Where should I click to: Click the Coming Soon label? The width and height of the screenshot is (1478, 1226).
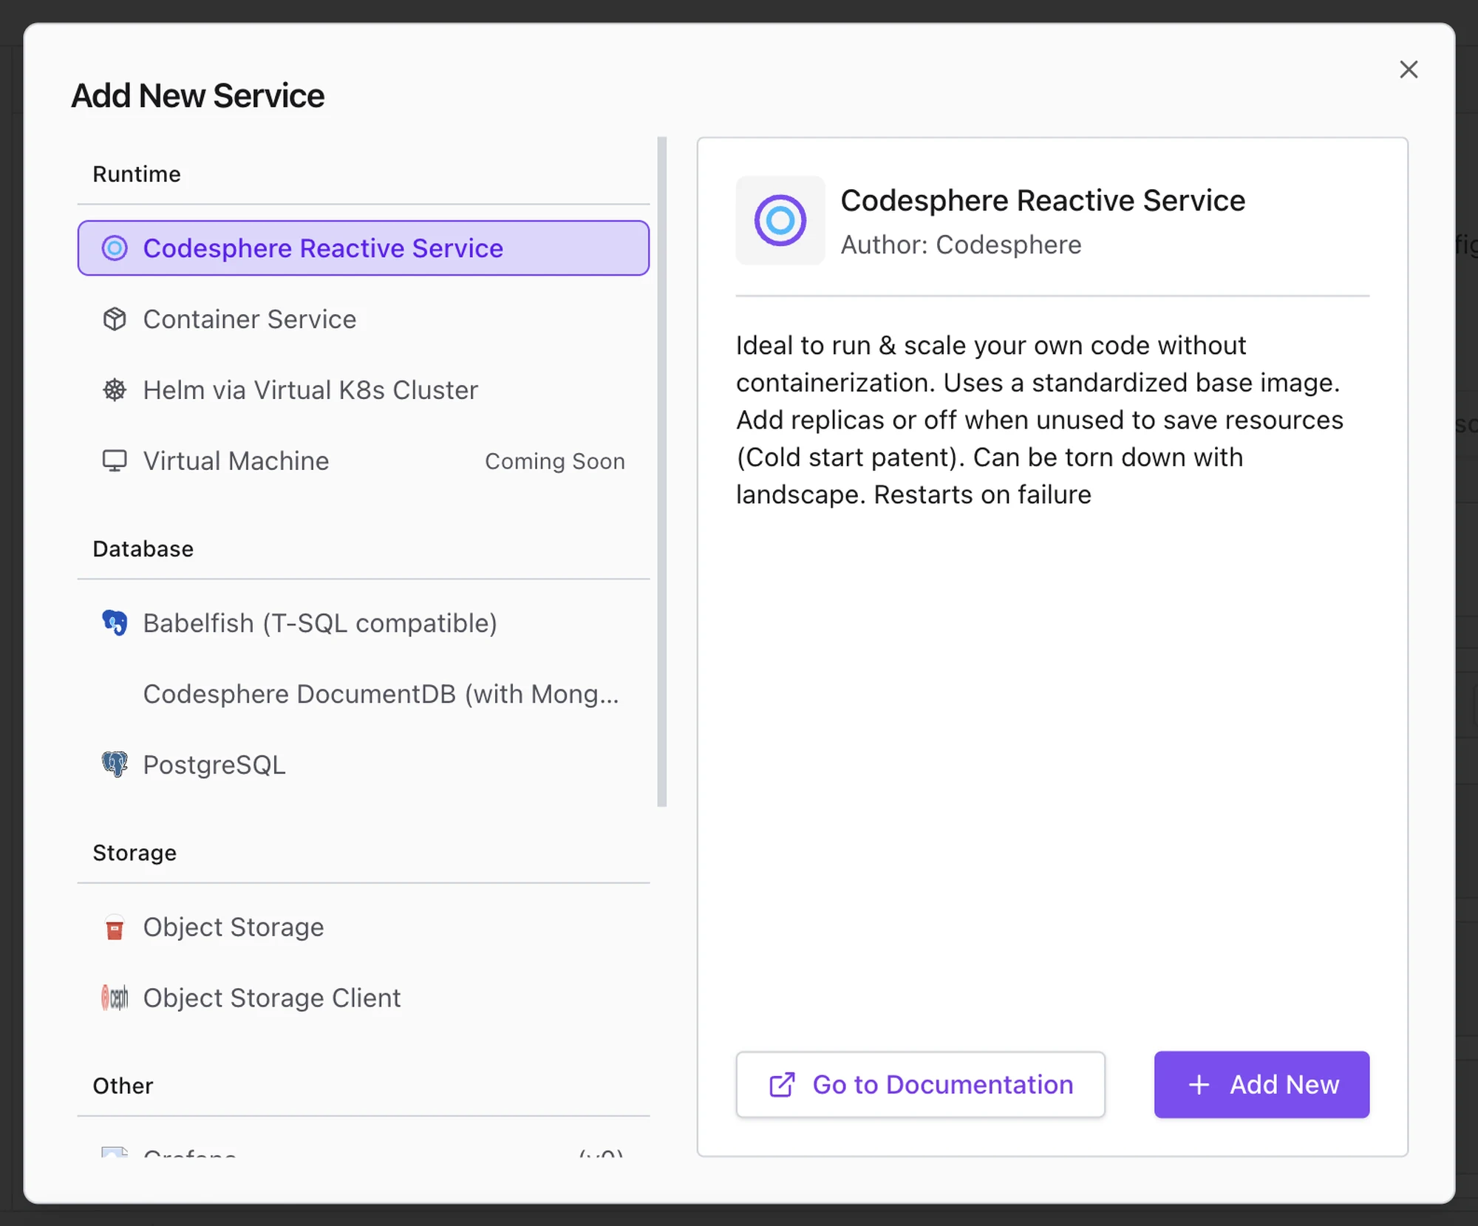coord(555,461)
